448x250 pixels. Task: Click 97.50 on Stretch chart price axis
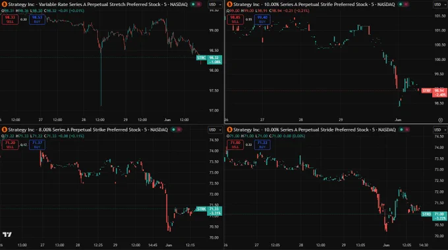pyautogui.click(x=214, y=91)
